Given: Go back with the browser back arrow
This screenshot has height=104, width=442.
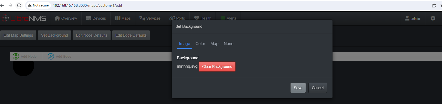Looking at the screenshot, I should pos(2,5).
